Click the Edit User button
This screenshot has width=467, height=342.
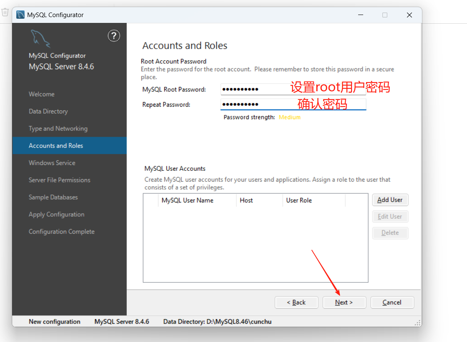[390, 216]
